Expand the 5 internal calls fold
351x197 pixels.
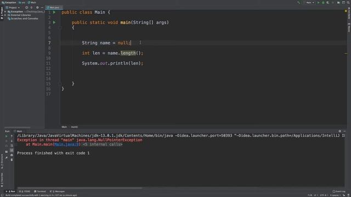[103, 144]
